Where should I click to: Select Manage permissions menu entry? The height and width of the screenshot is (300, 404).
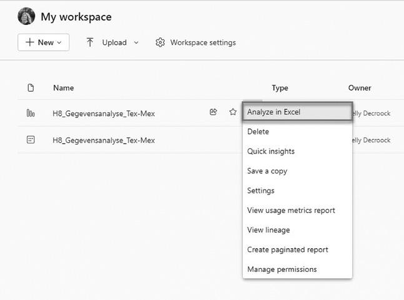coord(282,269)
